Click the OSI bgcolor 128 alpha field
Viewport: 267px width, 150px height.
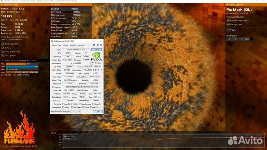coord(247,39)
